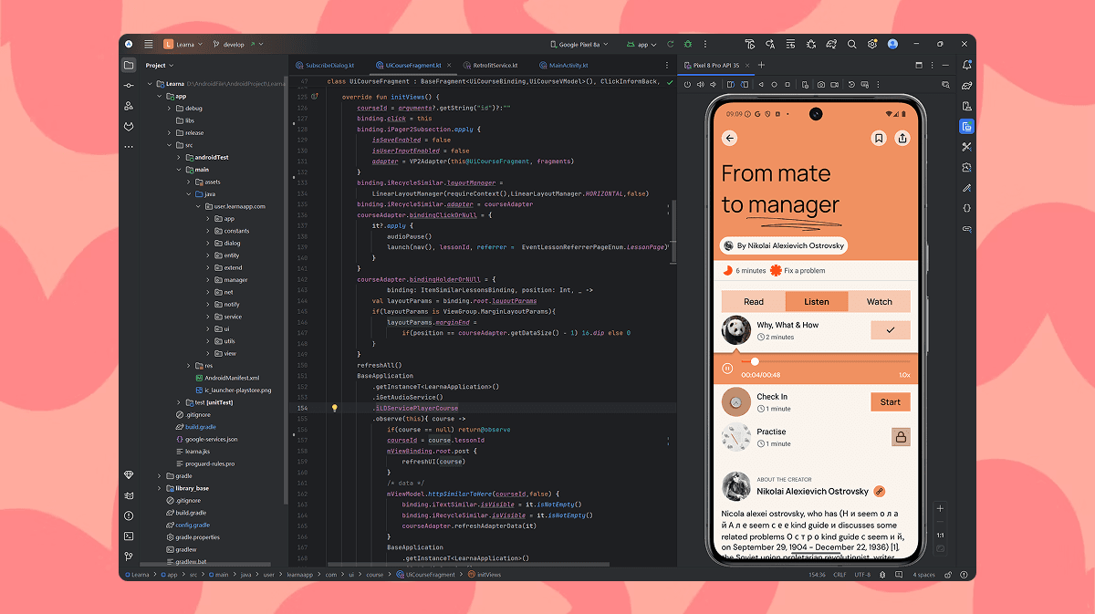This screenshot has width=1095, height=614.
Task: Tap the lock button next to Practise
Action: 901,437
